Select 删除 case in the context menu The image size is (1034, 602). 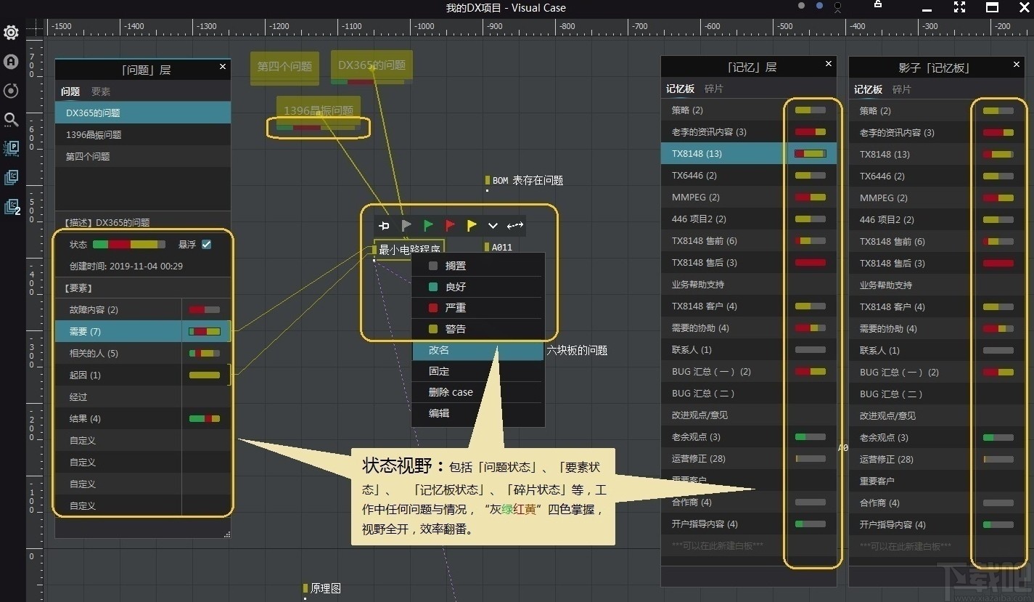pyautogui.click(x=477, y=392)
